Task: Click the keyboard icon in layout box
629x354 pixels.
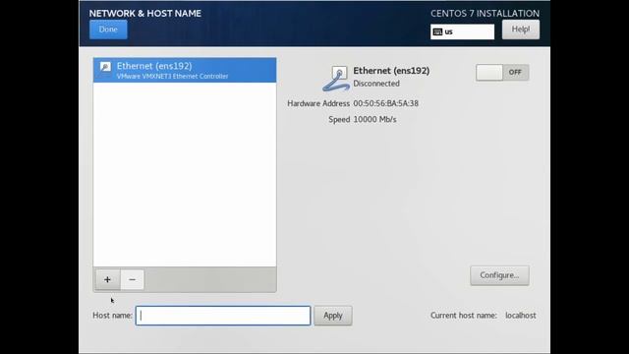Action: pyautogui.click(x=437, y=32)
